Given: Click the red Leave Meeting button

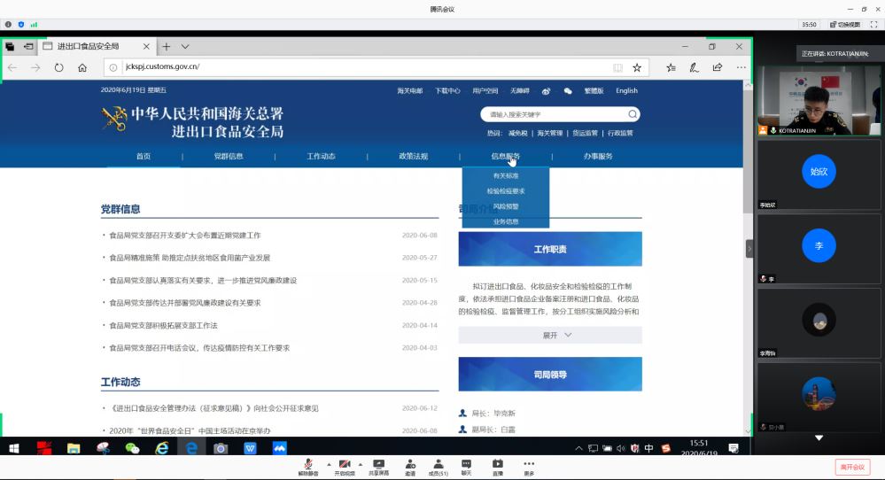Looking at the screenshot, I should [852, 467].
